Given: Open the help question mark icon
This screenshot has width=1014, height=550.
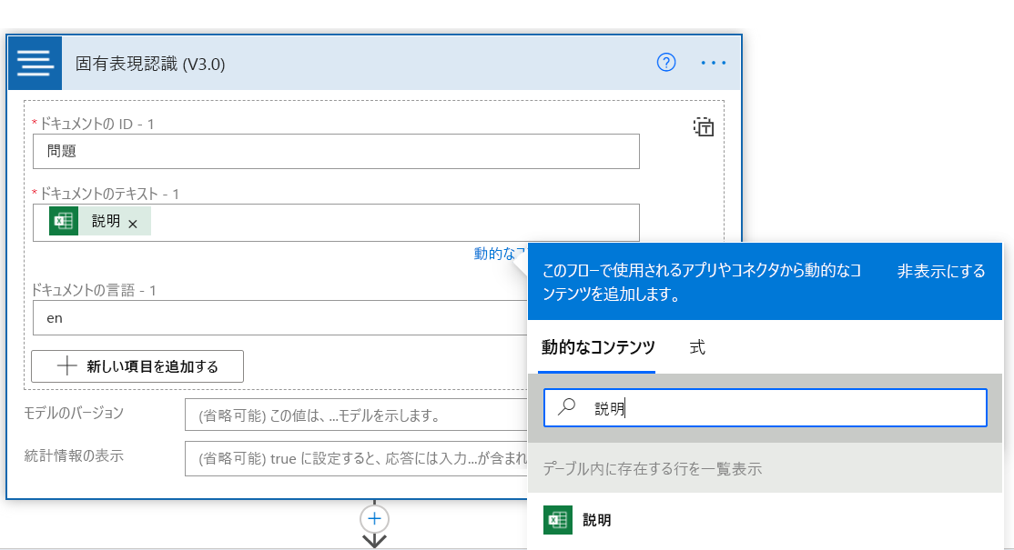Looking at the screenshot, I should pos(666,63).
